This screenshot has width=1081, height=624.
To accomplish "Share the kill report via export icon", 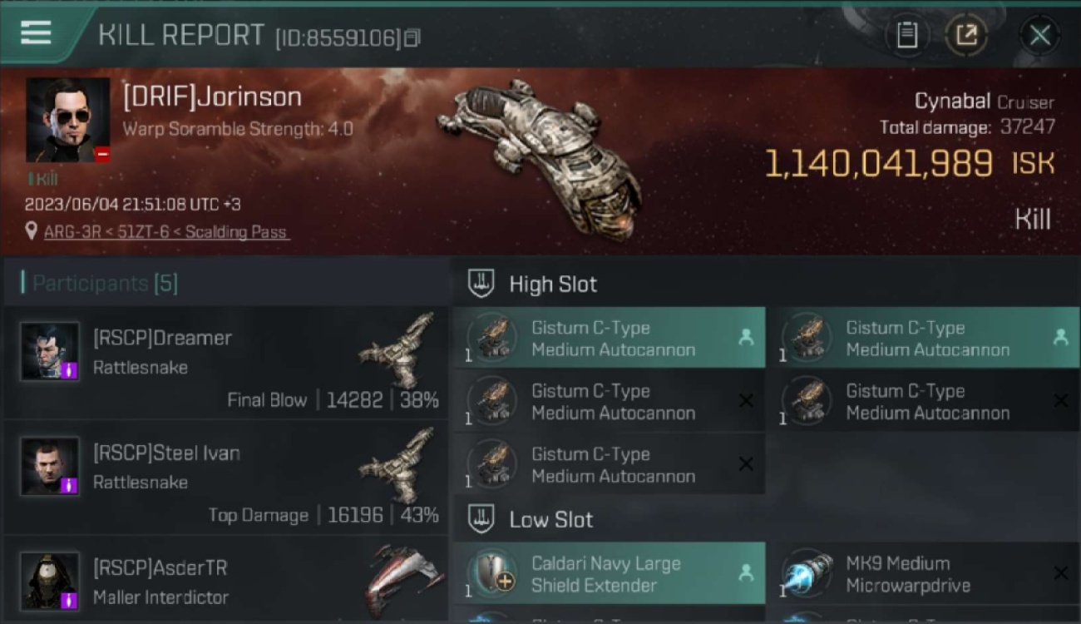I will 967,35.
